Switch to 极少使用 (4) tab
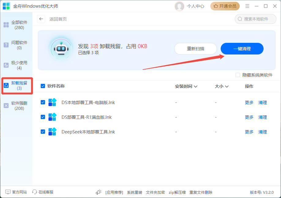The image size is (281, 198). point(16,65)
